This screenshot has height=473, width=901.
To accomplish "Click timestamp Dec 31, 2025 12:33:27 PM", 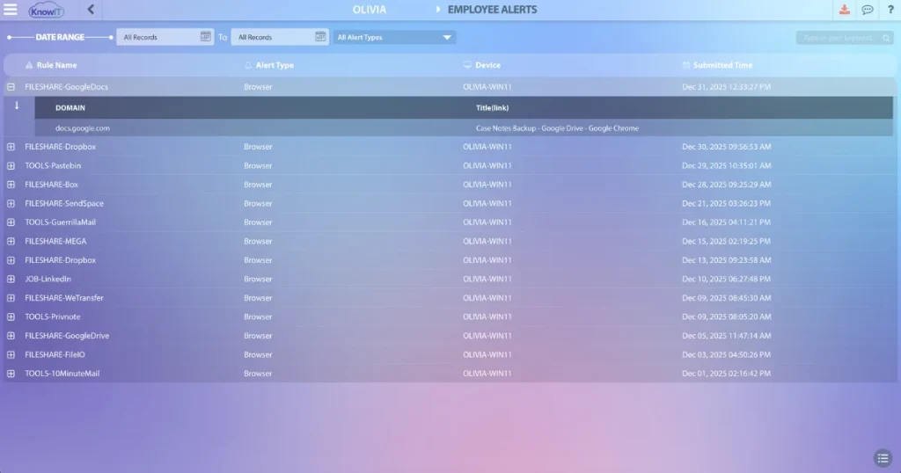I will pyautogui.click(x=726, y=87).
